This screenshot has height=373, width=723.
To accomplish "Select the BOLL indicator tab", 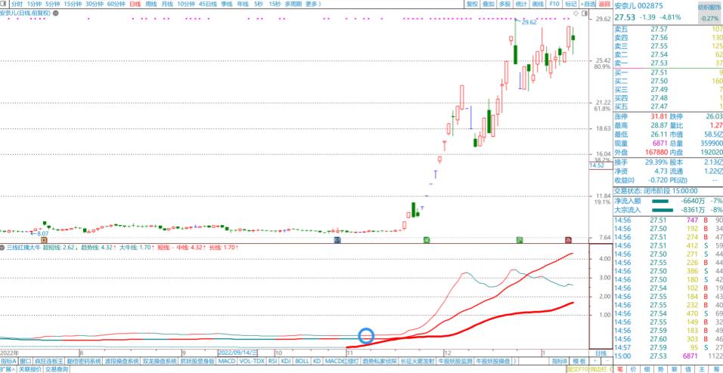I will (302, 361).
